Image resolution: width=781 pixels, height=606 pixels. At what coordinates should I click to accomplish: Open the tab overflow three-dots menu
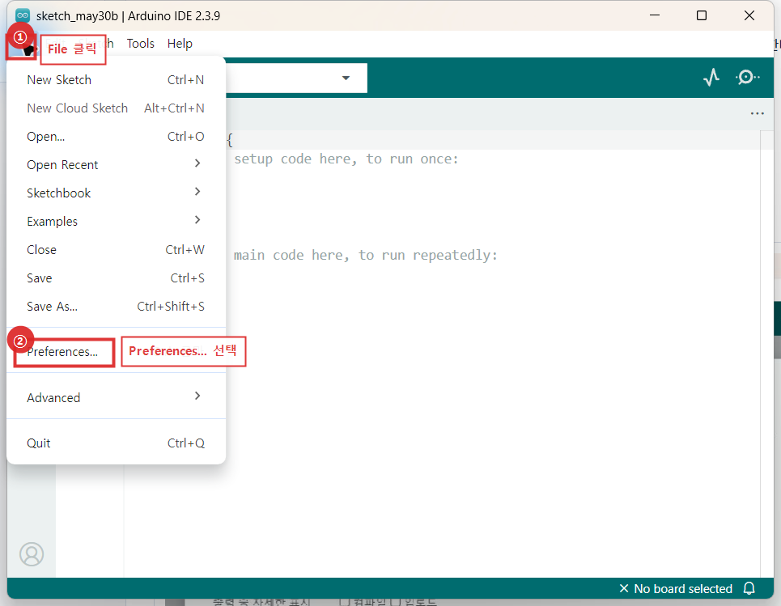pos(757,113)
